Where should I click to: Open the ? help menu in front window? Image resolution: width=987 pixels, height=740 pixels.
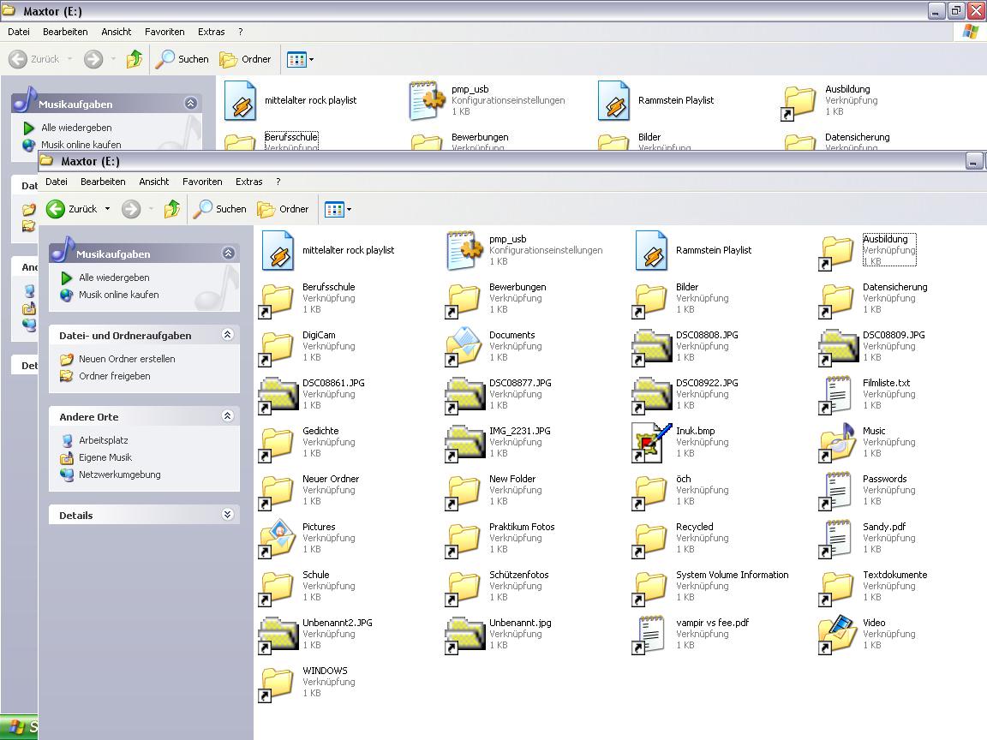tap(278, 182)
